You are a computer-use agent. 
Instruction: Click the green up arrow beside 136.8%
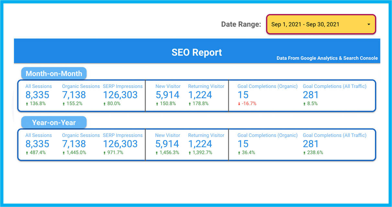(x=27, y=104)
